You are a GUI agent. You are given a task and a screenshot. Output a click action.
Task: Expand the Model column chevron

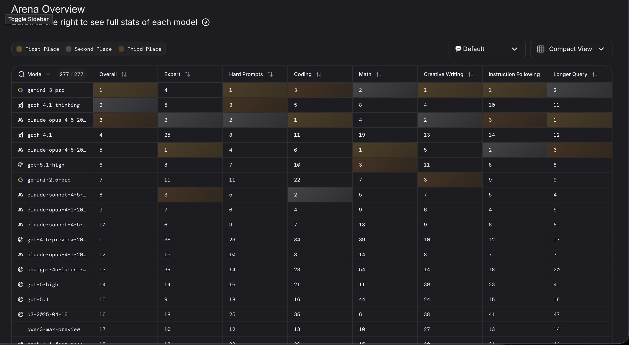coord(48,74)
